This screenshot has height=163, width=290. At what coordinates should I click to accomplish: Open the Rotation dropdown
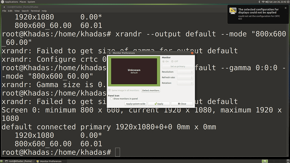click(184, 83)
